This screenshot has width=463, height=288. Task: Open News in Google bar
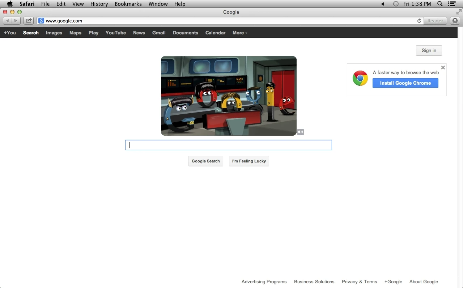(139, 33)
